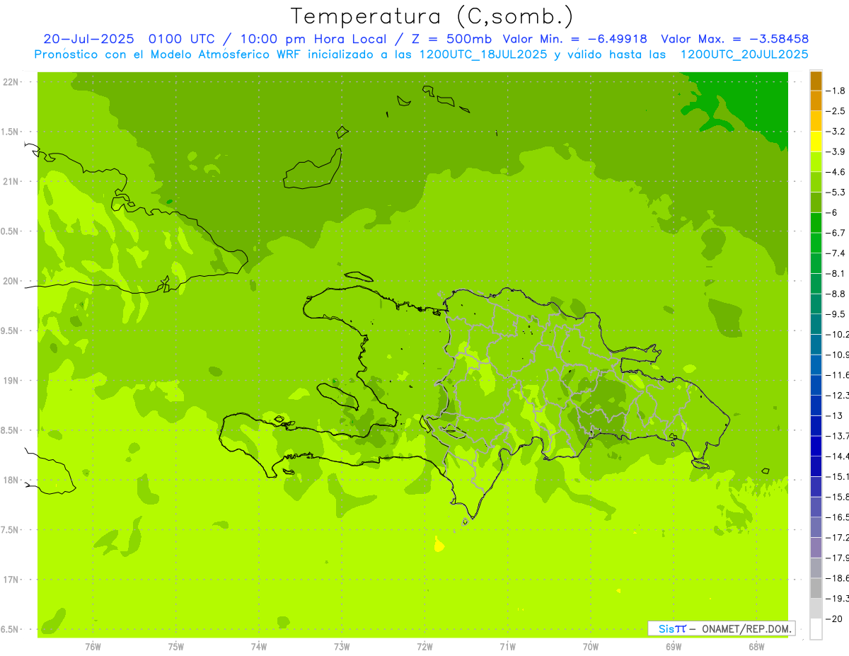This screenshot has width=849, height=656.
Task: Click the initialization time '1200UTC_18JUL2025'
Action: click(483, 54)
